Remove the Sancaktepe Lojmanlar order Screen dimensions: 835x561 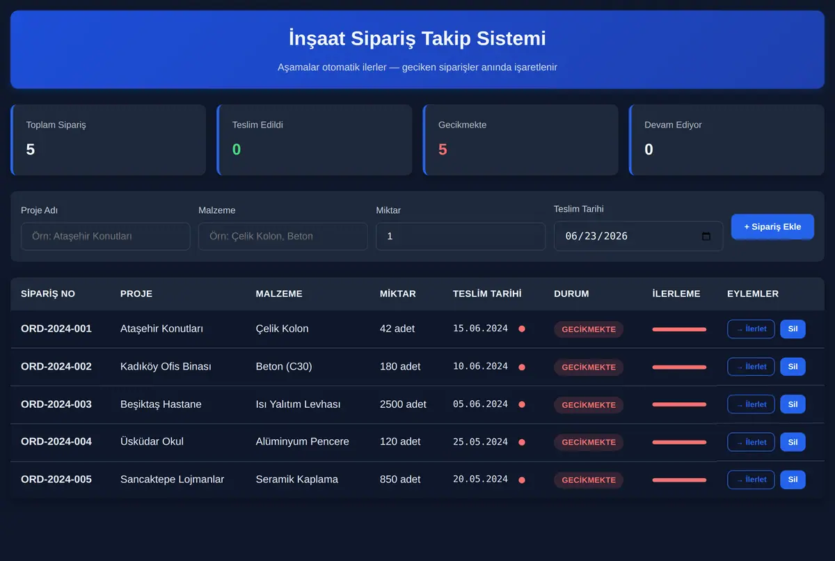[x=793, y=480]
